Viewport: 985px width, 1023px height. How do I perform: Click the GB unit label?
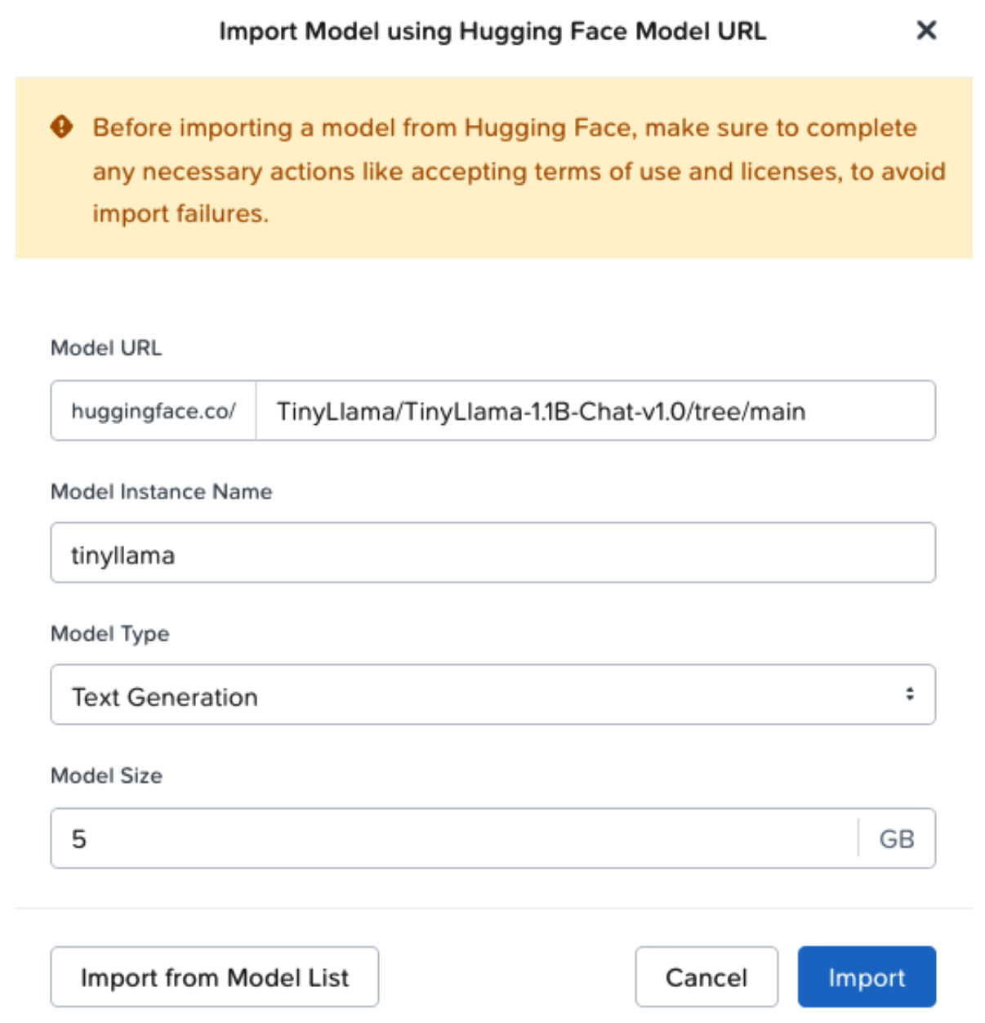pyautogui.click(x=898, y=837)
